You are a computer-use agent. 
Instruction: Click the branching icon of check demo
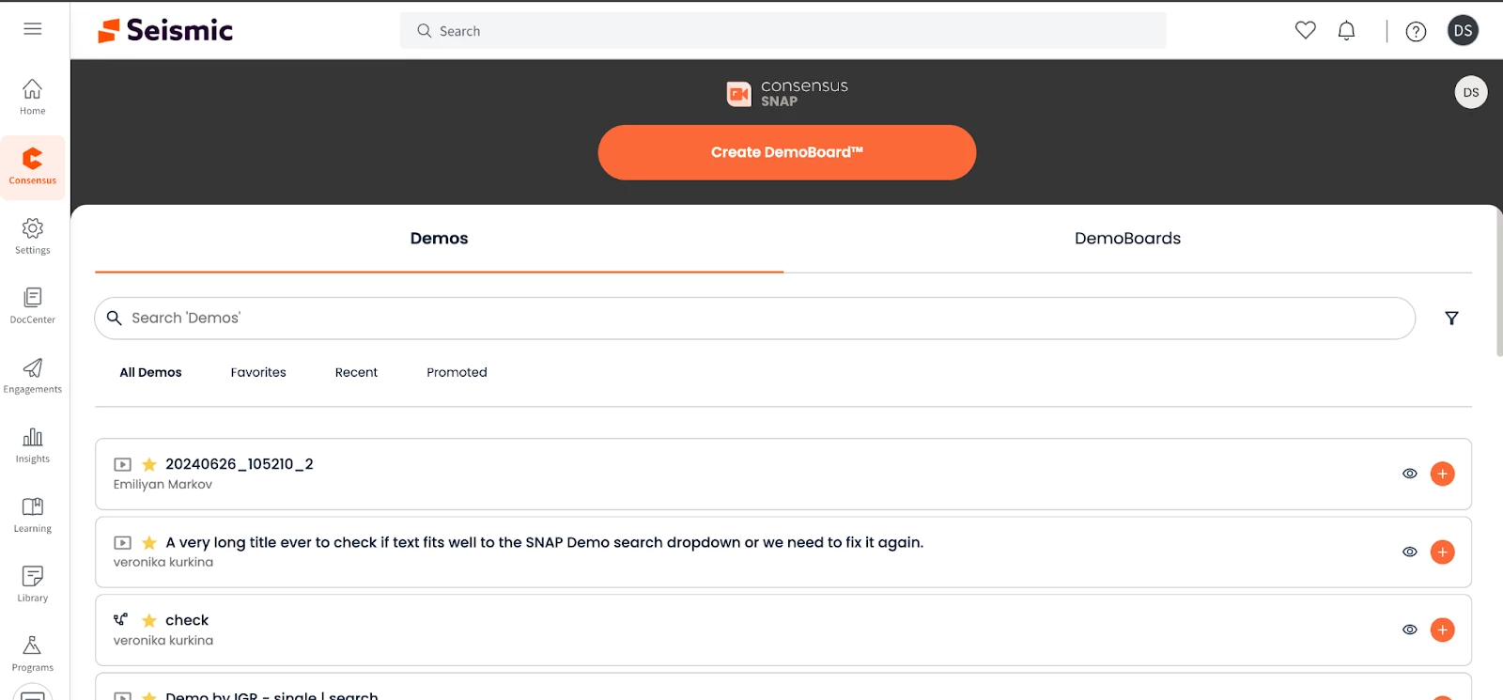(x=121, y=620)
